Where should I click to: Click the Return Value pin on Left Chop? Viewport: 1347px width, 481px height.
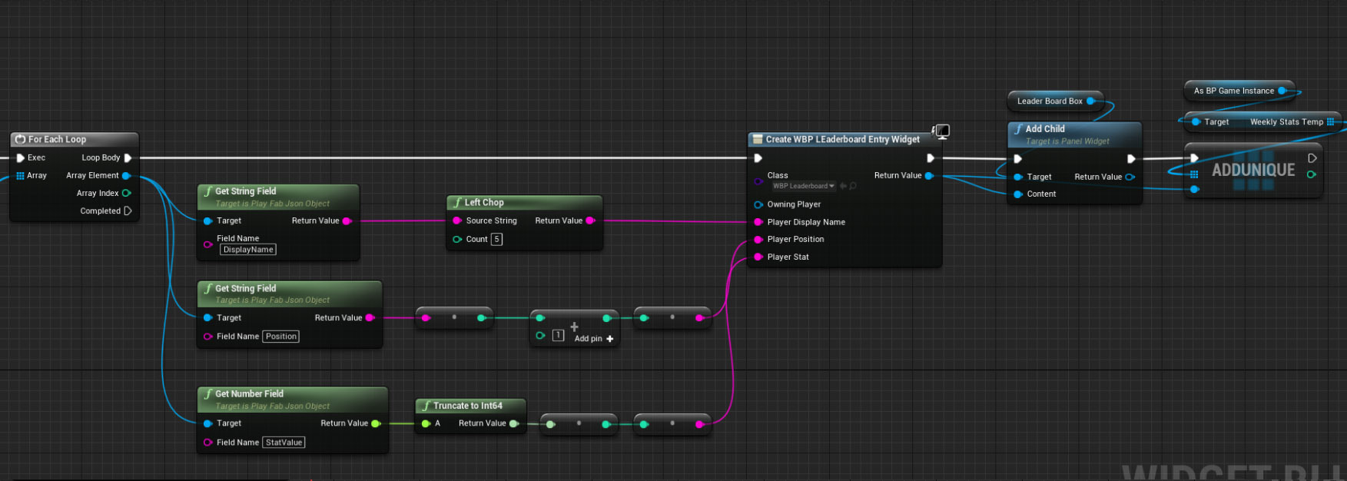coord(590,221)
